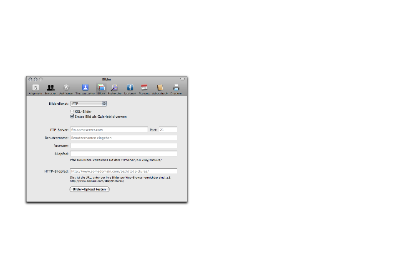The height and width of the screenshot is (278, 398).
Task: Click the toolbar toggle pill in title bar
Action: pyautogui.click(x=182, y=79)
